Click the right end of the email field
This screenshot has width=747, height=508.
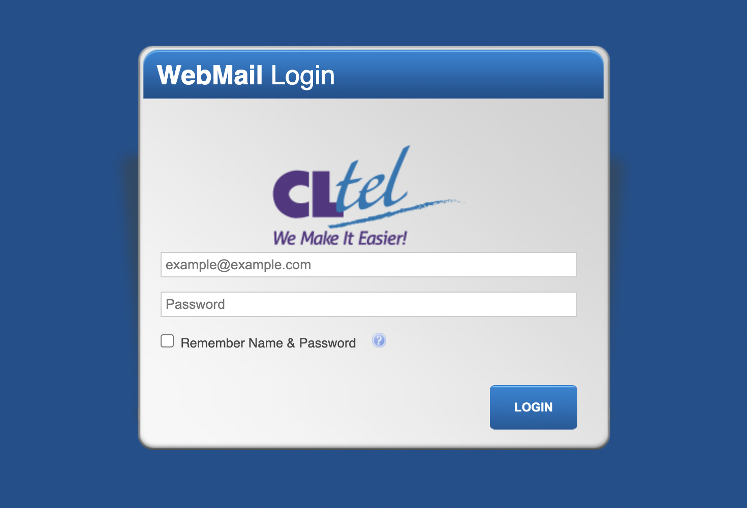pyautogui.click(x=559, y=265)
